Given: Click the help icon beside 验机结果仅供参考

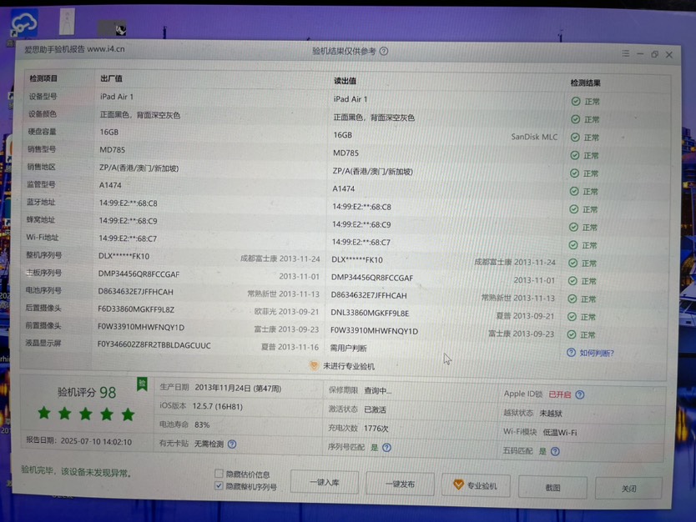Looking at the screenshot, I should (384, 51).
